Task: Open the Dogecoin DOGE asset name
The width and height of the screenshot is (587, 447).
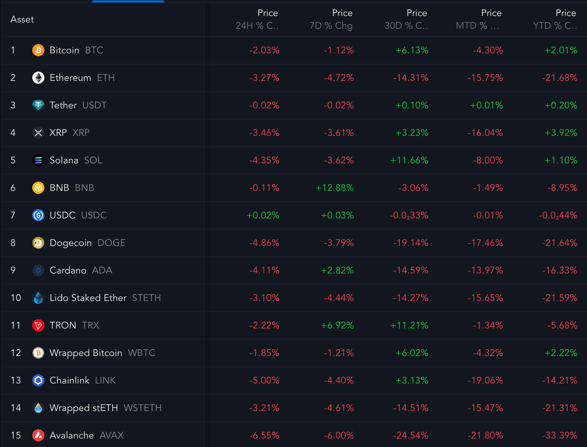Action: pyautogui.click(x=88, y=243)
